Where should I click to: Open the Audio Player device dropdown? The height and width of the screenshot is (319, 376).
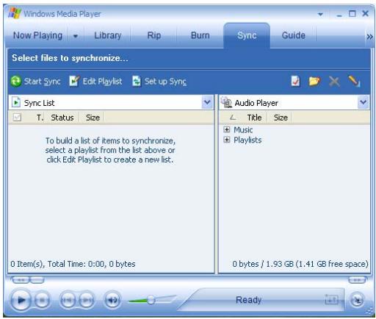(x=363, y=102)
